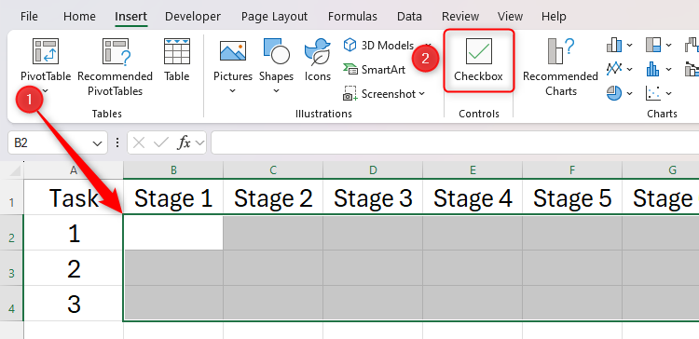699x339 pixels.
Task: Open the Page Layout tab
Action: tap(274, 17)
